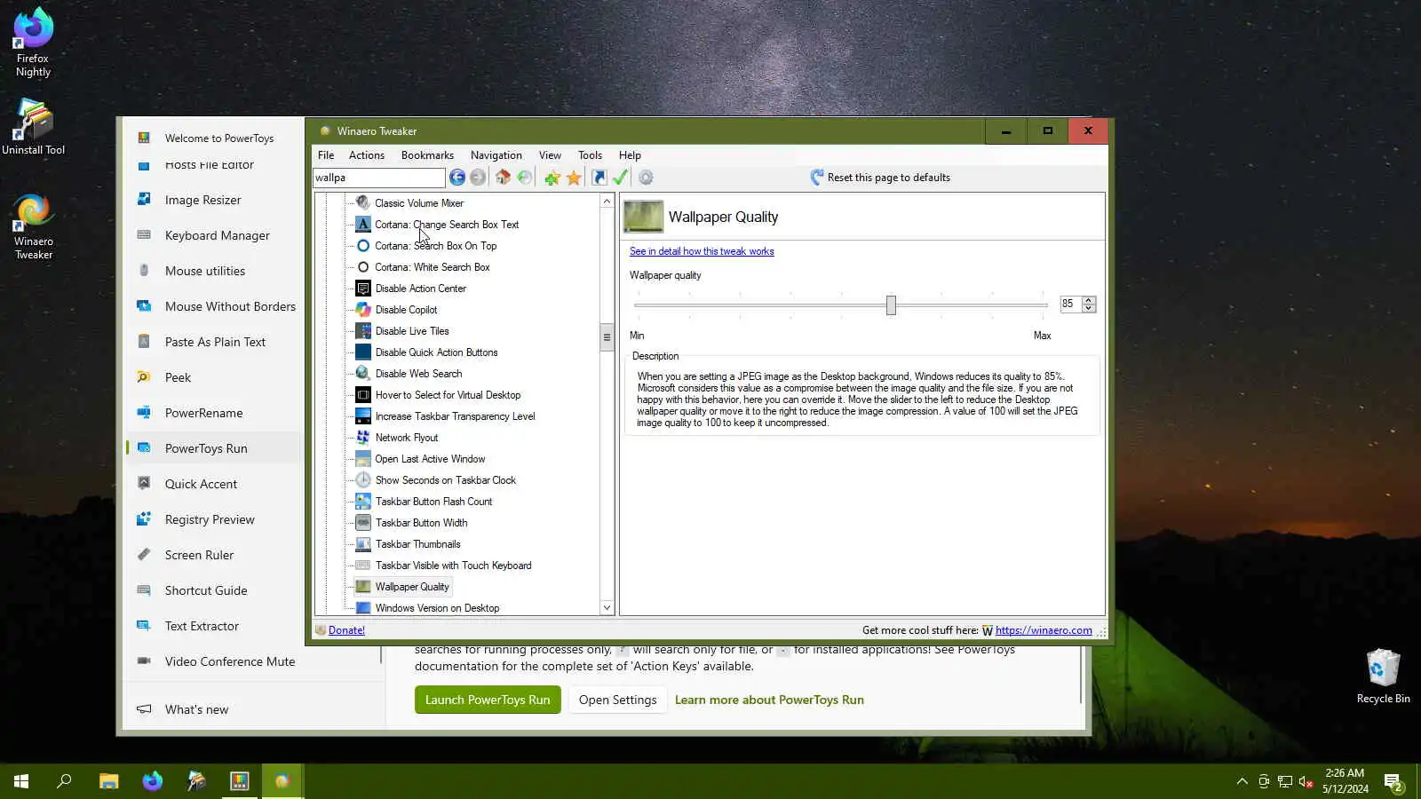Screen dimensions: 1421x799
Task: Click the Disable Live Tiles icon
Action: 363,331
